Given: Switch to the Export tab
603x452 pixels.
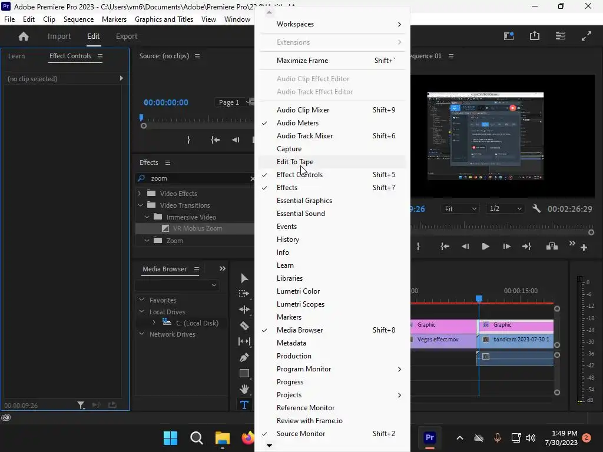Looking at the screenshot, I should (x=127, y=36).
